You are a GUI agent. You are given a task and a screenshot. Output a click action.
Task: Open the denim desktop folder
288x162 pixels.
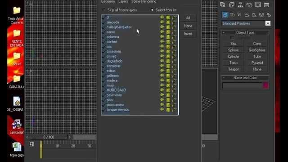[x=17, y=59]
